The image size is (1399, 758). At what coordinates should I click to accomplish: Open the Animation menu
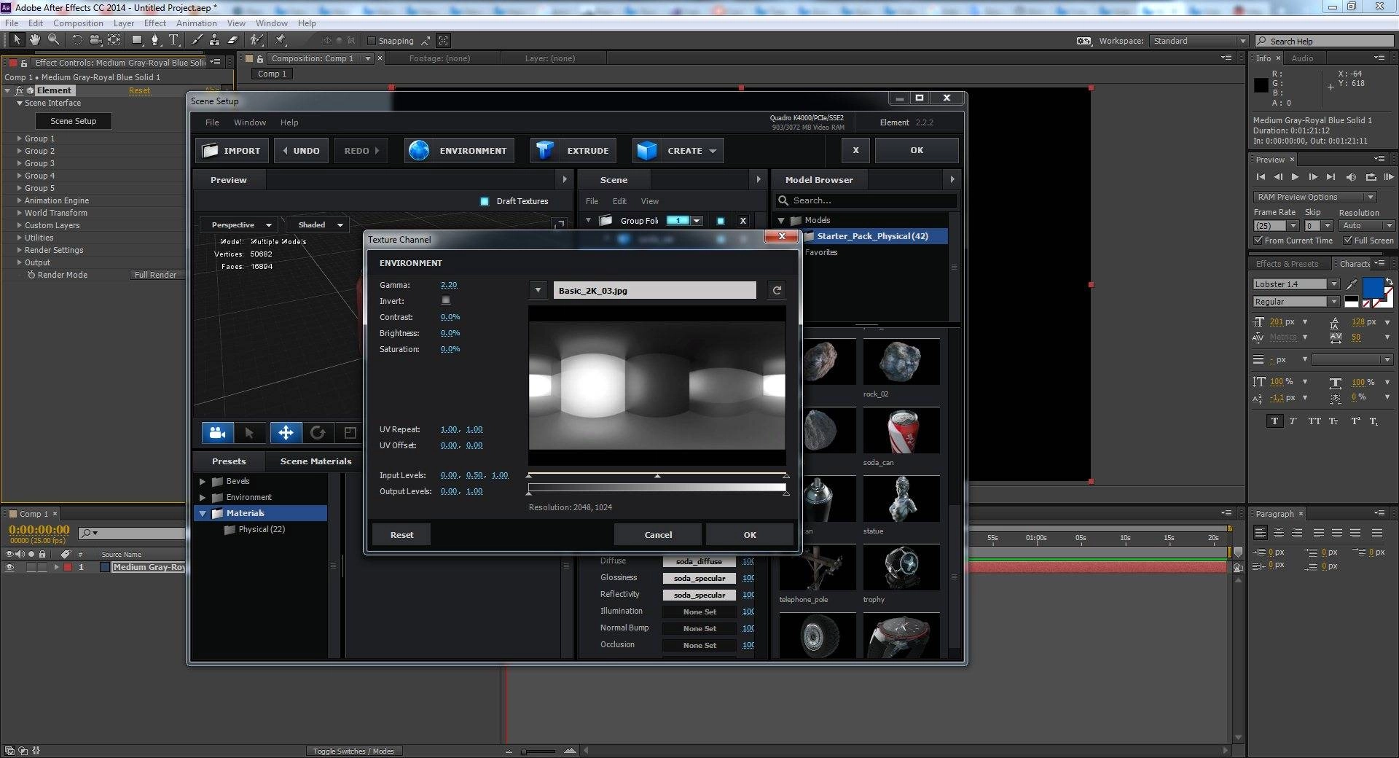[197, 23]
